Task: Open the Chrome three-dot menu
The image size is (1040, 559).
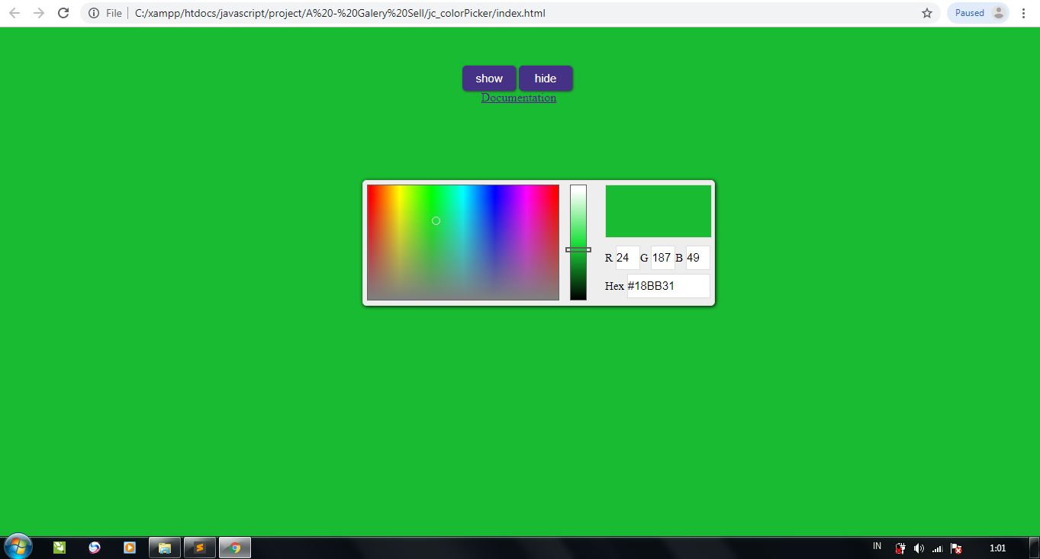Action: (x=1023, y=13)
